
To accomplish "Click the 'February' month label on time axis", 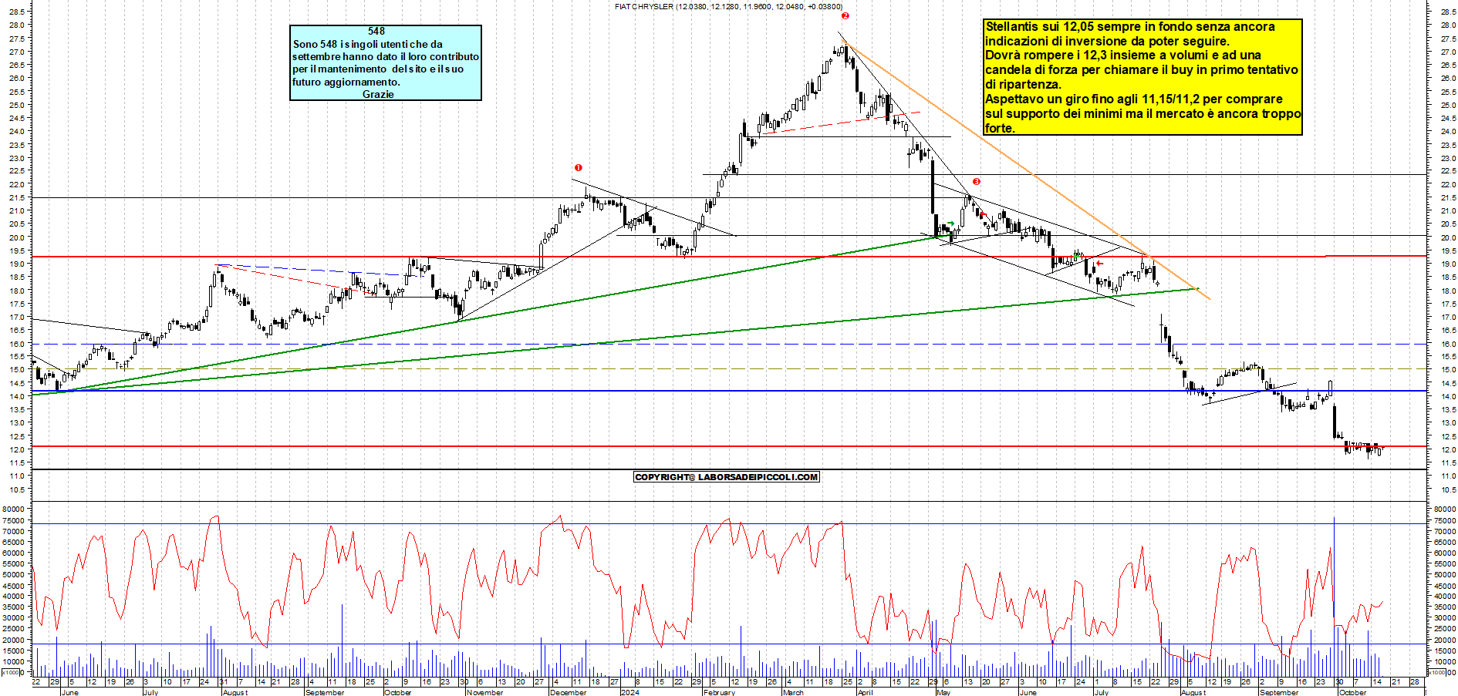I will point(719,692).
